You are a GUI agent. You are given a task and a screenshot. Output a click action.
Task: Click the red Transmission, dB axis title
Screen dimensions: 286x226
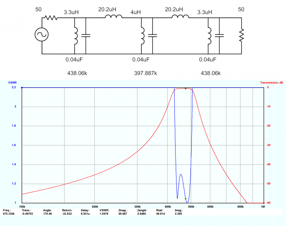click(x=271, y=83)
